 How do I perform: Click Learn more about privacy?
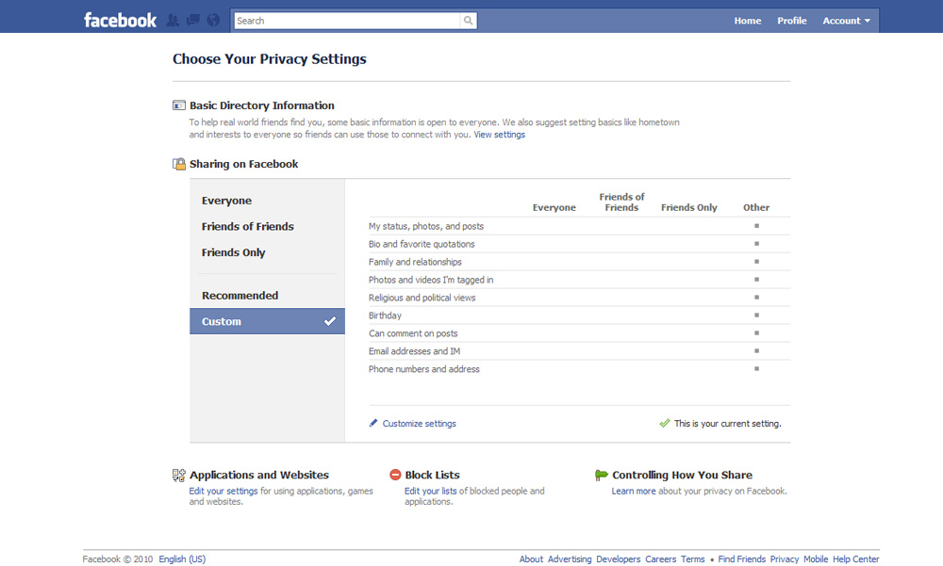pos(634,491)
